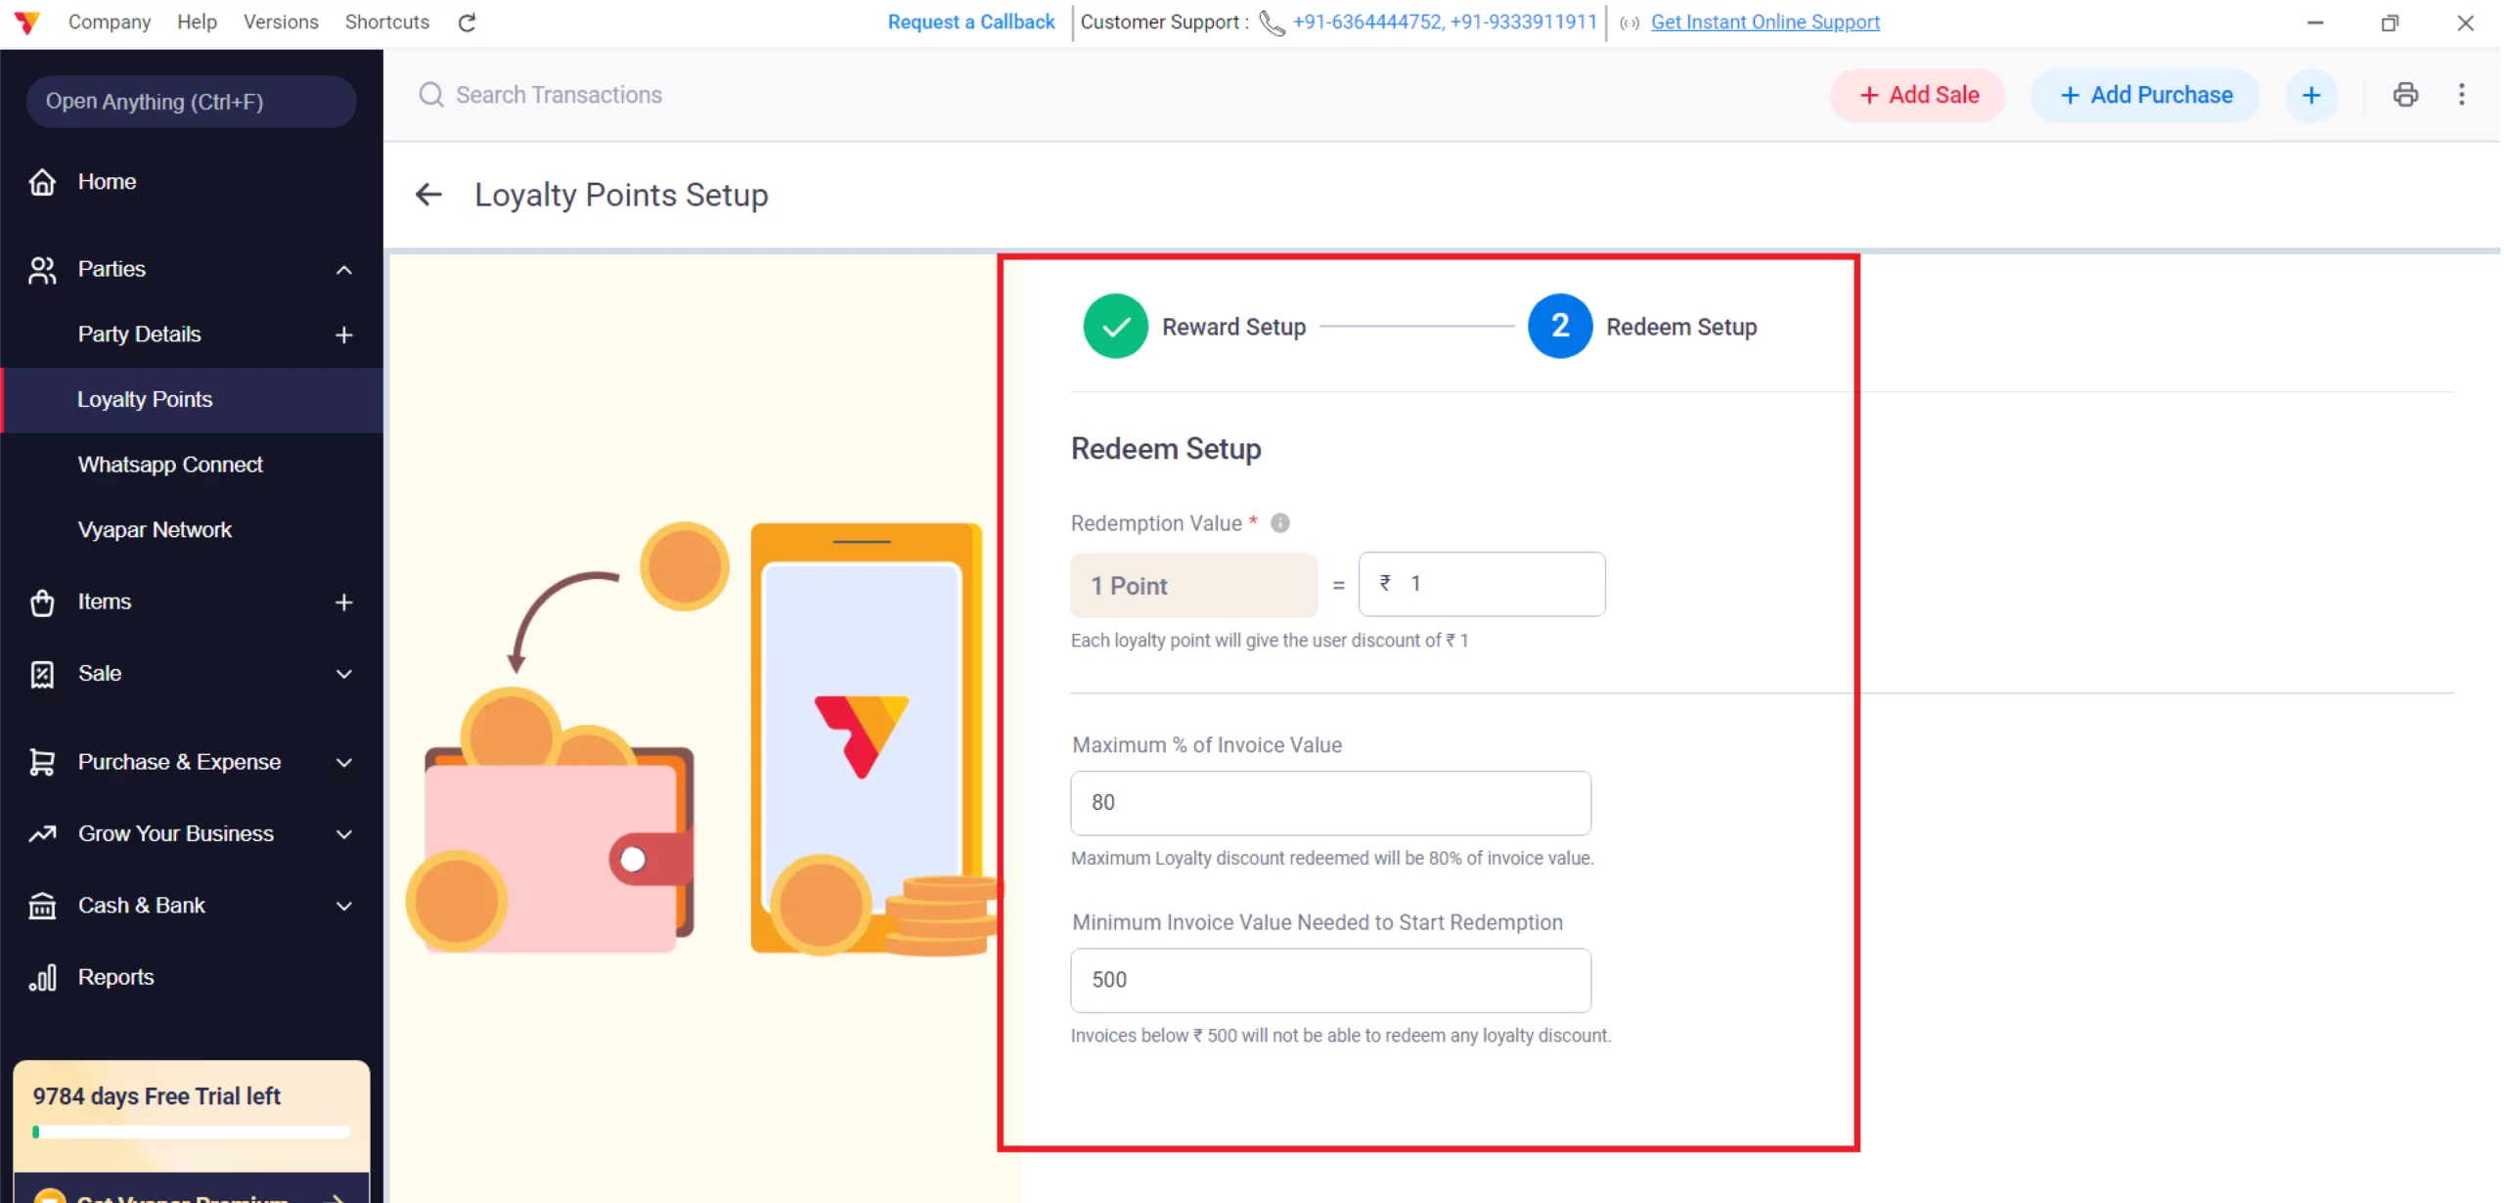Click the print icon in top toolbar
This screenshot has height=1203, width=2504.
[x=2405, y=94]
